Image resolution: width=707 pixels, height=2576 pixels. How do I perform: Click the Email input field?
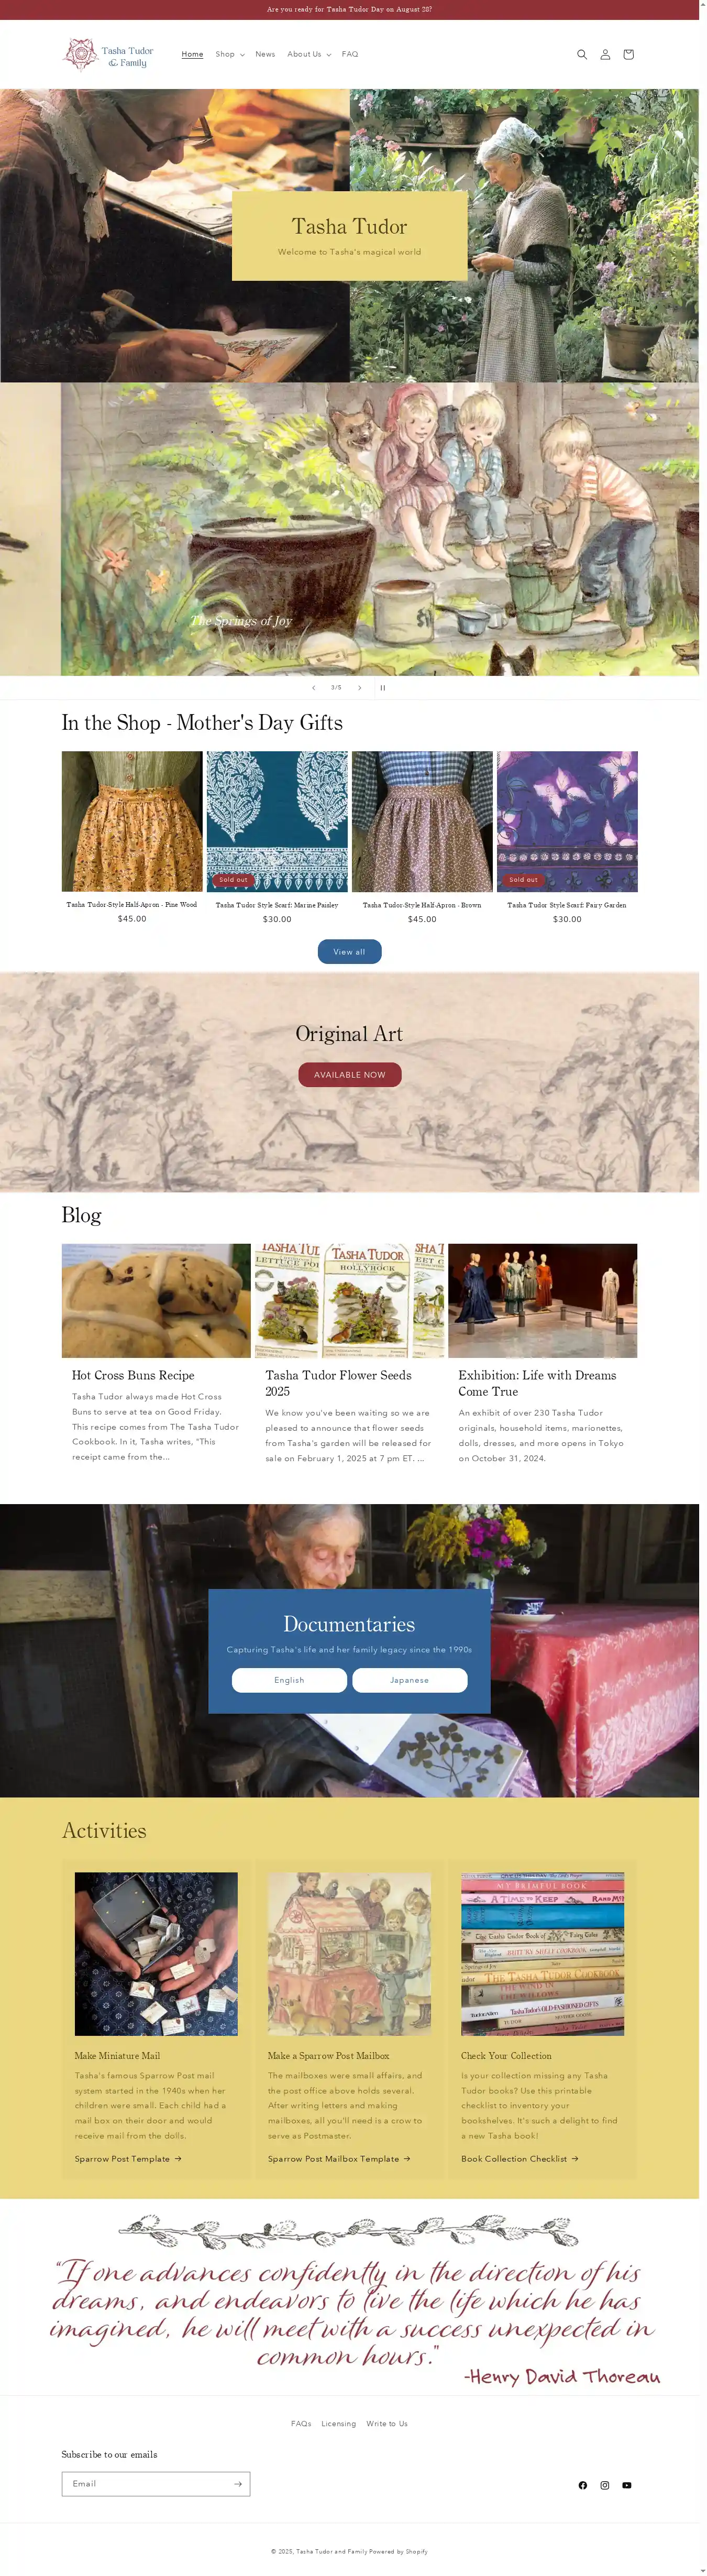pyautogui.click(x=146, y=2483)
